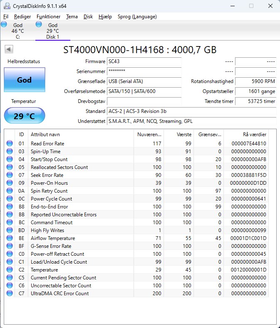Click the Overførselsmetode field
The width and height of the screenshot is (280, 328).
tap(144, 91)
